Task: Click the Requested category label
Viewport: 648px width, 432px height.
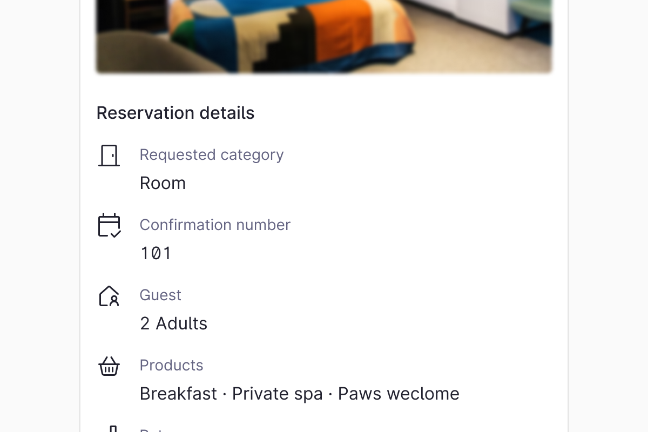Action: pos(211,154)
